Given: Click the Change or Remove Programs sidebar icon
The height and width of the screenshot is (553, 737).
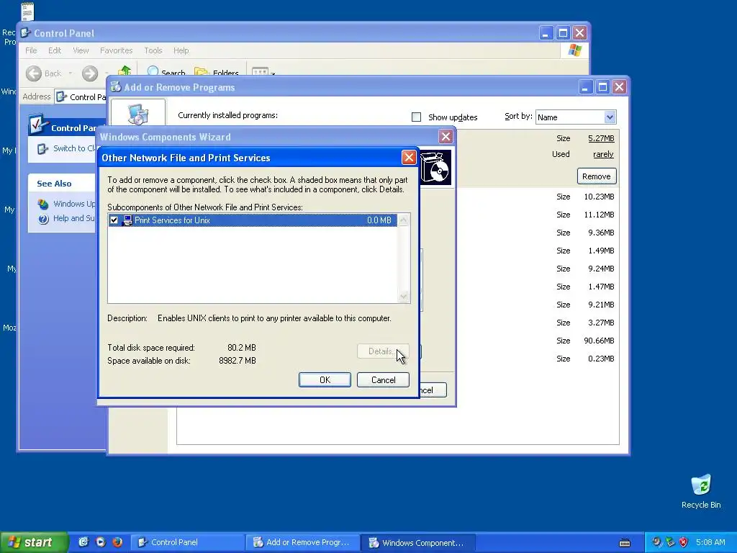Looking at the screenshot, I should point(138,113).
